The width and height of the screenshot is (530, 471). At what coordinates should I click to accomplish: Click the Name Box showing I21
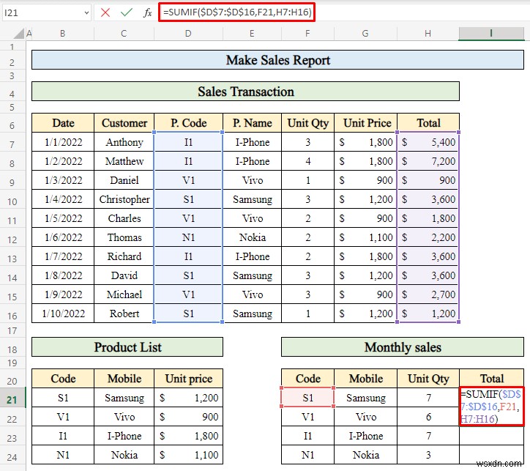[42, 13]
